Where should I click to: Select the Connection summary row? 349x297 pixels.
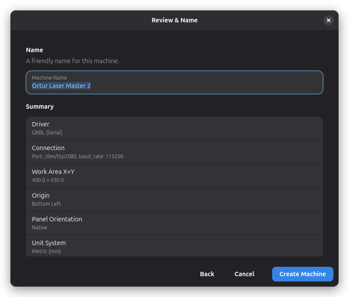click(174, 152)
